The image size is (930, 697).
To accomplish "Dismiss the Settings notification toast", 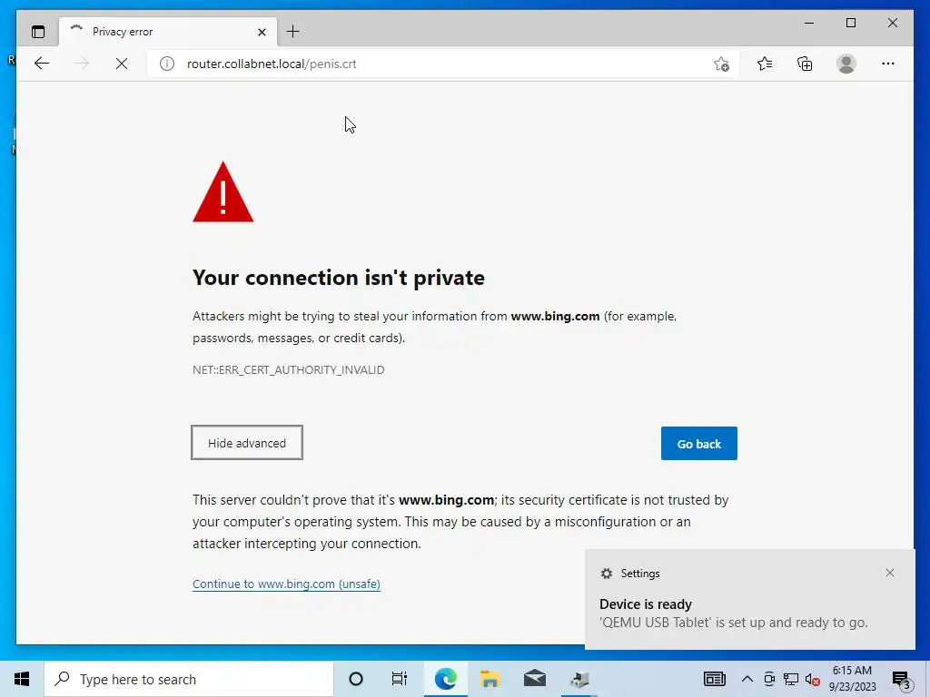I will point(890,573).
